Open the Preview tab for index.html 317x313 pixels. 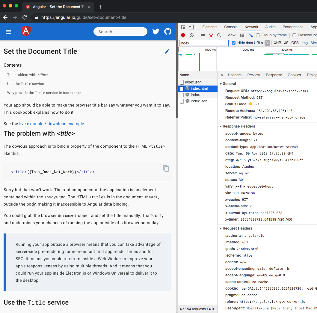coord(253,75)
